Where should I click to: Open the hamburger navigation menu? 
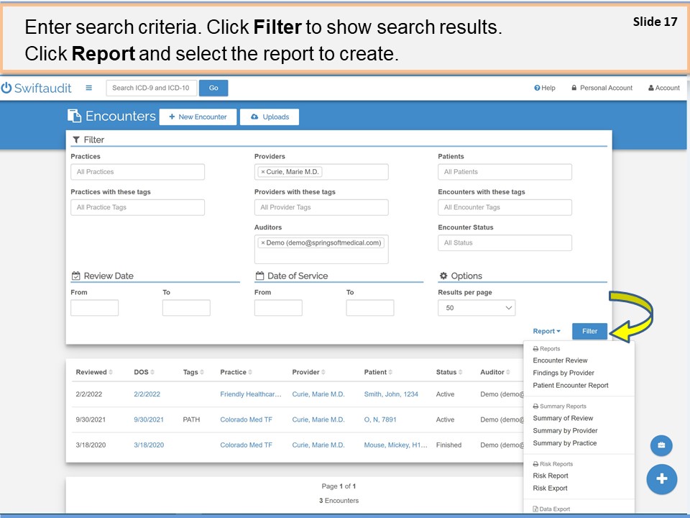click(88, 88)
